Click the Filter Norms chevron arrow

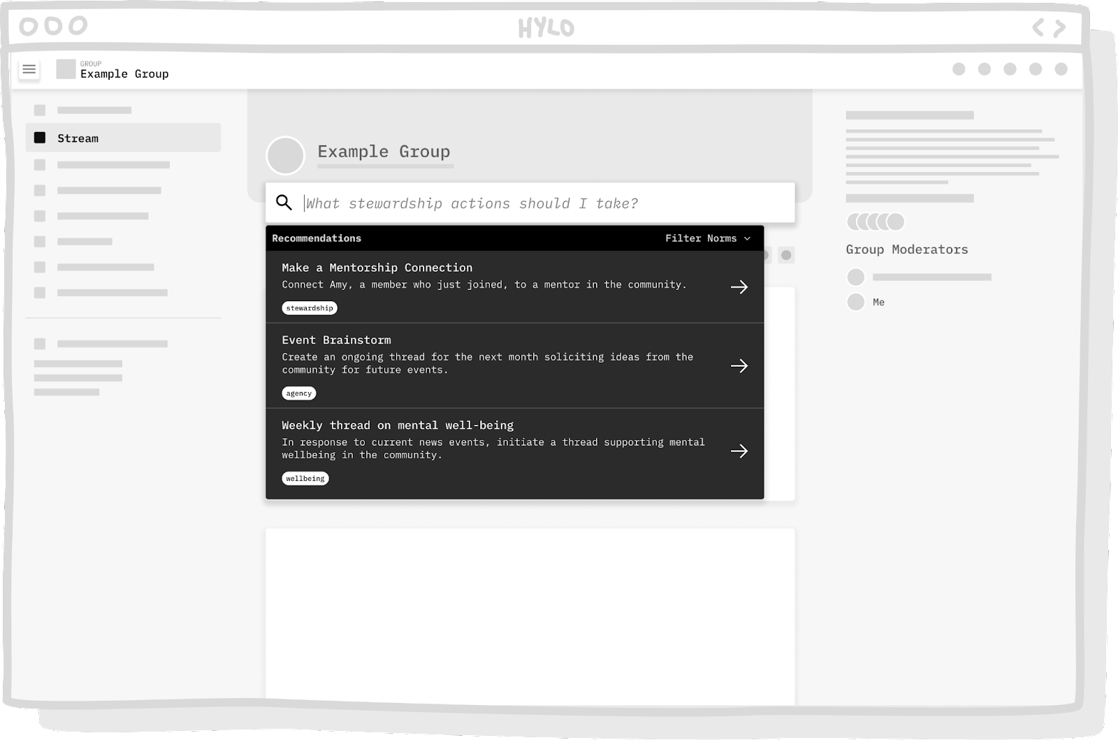coord(747,239)
